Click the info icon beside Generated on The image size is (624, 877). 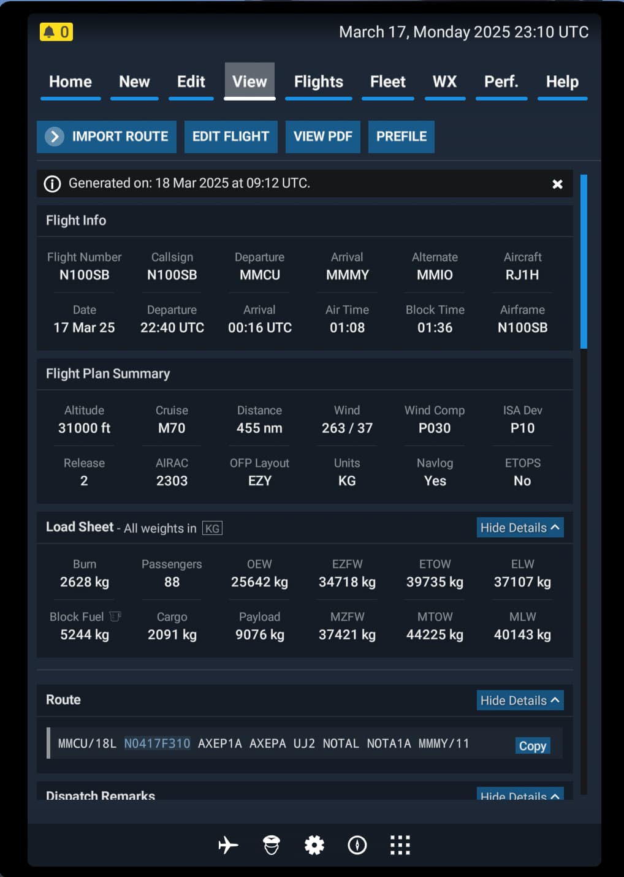click(x=53, y=183)
